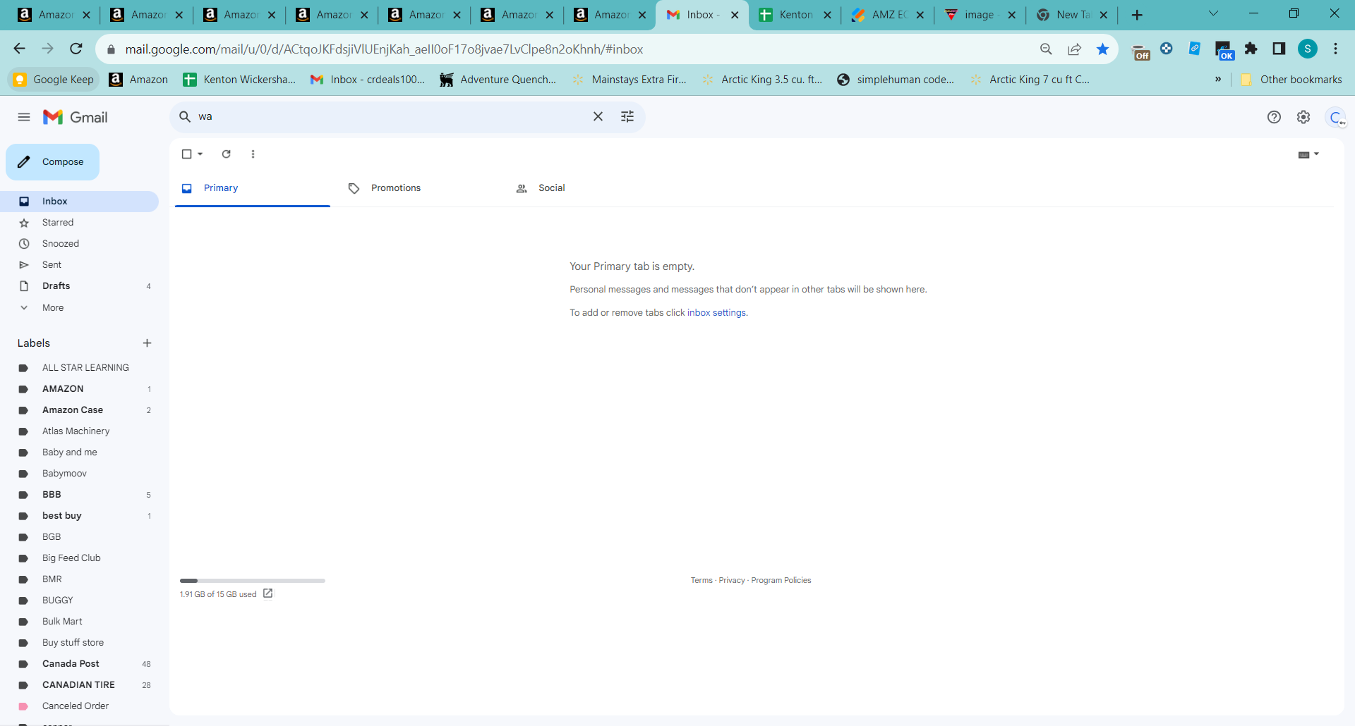This screenshot has width=1355, height=726.
Task: Open the inbox settings link
Action: click(x=716, y=313)
